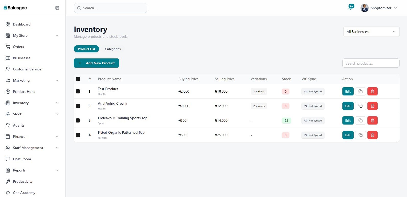The width and height of the screenshot is (407, 197).
Task: Edit the Test Product
Action: pyautogui.click(x=348, y=91)
